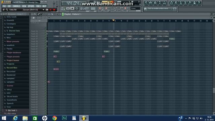Mute Track 36 using its green toggle
Image resolution: width=215 pixels, height=121 pixels.
(45, 36)
